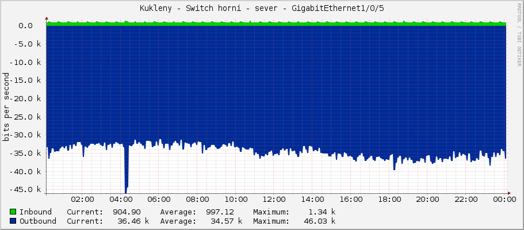This screenshot has height=230, width=524.
Task: Click the -35.0 k y-axis label
Action: pos(25,153)
